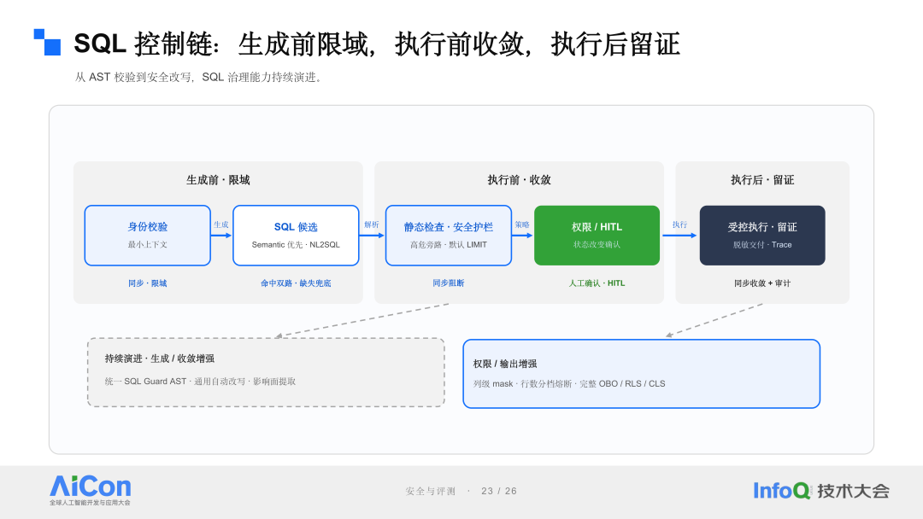The image size is (923, 519).
Task: Select the SQL 候选 box
Action: 296,235
